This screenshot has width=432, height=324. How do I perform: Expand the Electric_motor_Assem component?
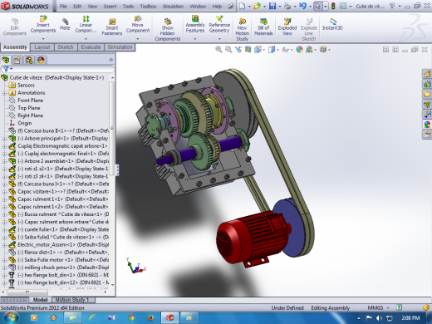4,245
